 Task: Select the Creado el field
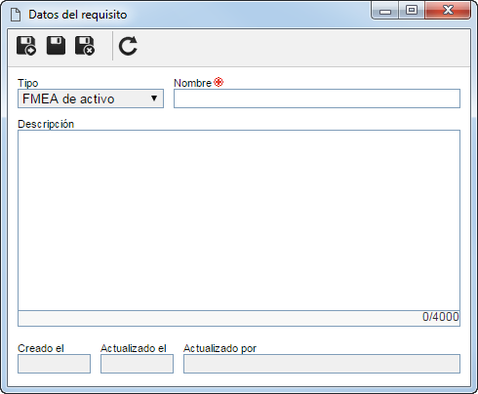pyautogui.click(x=54, y=364)
